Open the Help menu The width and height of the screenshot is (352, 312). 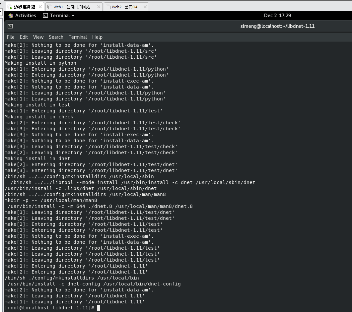click(97, 37)
